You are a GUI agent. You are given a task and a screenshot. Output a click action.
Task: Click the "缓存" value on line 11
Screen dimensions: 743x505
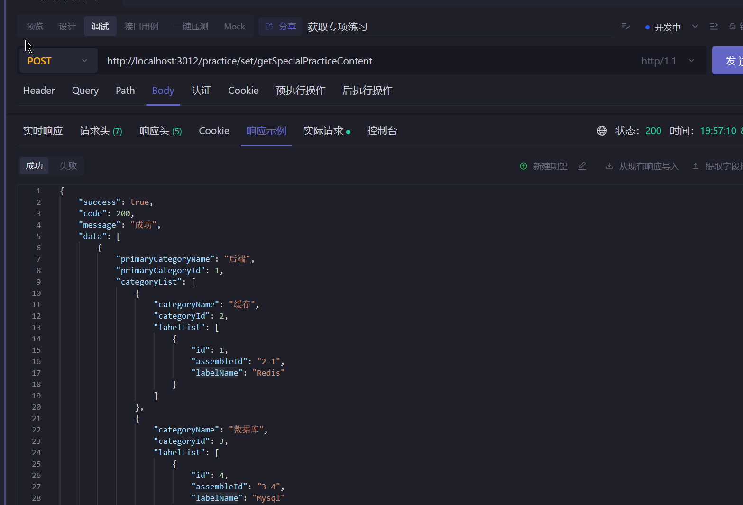coord(242,304)
